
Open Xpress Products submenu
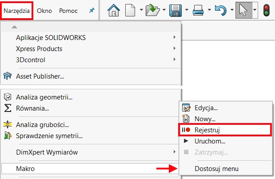(x=91, y=48)
